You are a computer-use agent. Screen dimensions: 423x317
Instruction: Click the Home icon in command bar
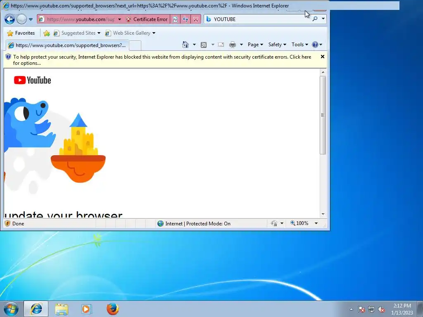(x=185, y=45)
